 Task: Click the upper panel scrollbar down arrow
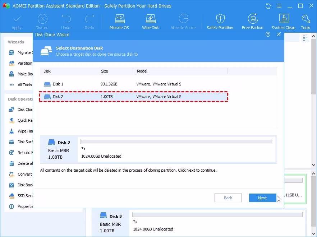pos(313,165)
